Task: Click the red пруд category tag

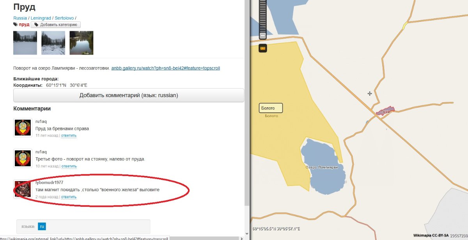Action: click(24, 25)
